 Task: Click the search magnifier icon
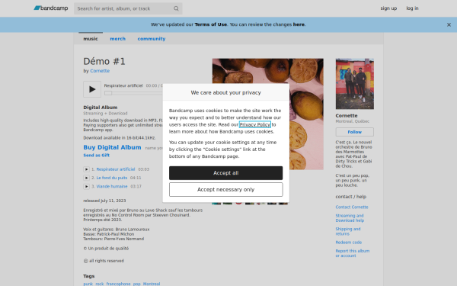click(x=176, y=8)
